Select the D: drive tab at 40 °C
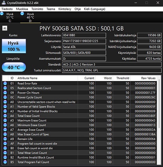163x167 pixels. (30, 17)
